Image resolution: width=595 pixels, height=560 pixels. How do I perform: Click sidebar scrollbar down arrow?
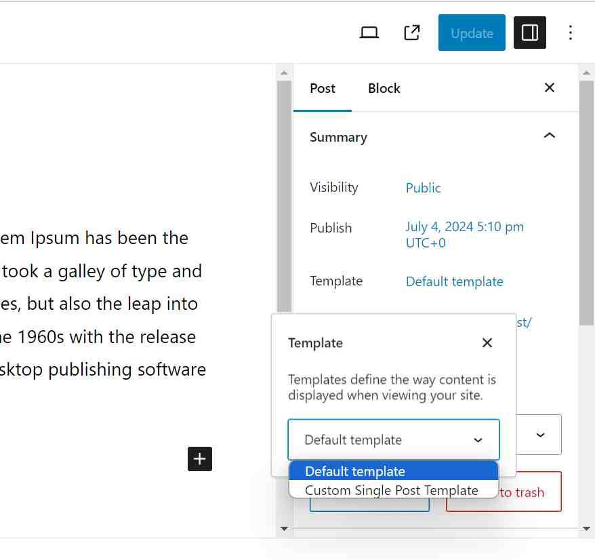coord(587,528)
